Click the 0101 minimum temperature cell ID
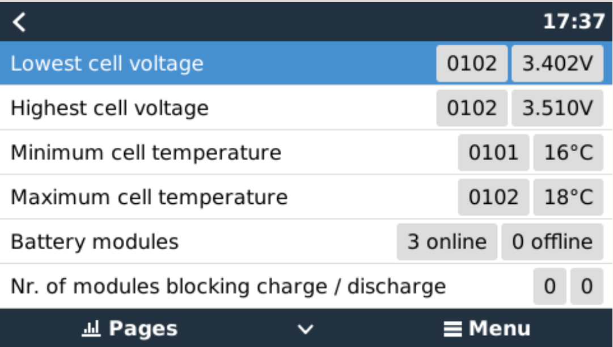The height and width of the screenshot is (347, 613). (x=493, y=152)
